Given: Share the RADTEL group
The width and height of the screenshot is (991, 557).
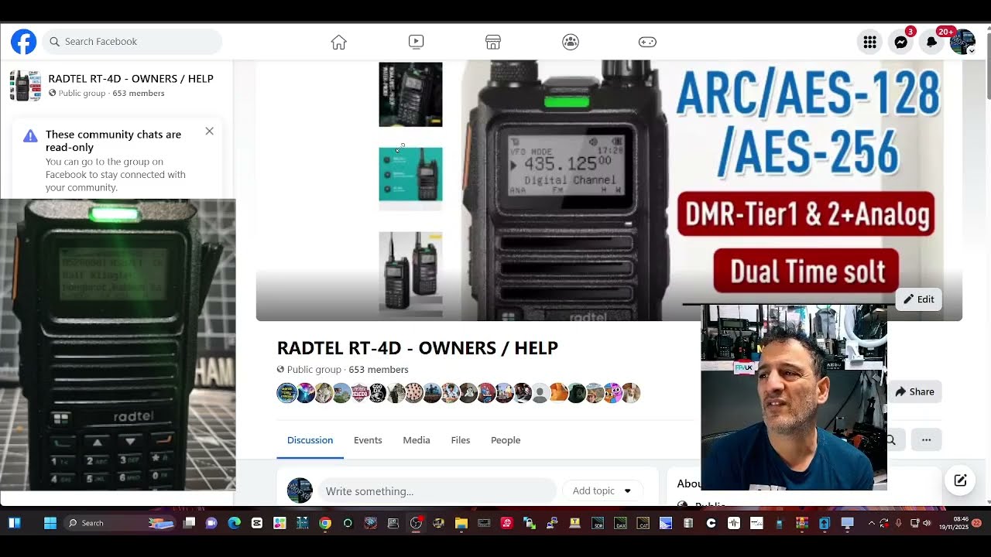Looking at the screenshot, I should (914, 391).
